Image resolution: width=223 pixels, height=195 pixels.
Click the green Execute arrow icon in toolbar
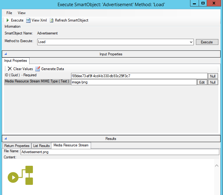(x=8, y=20)
